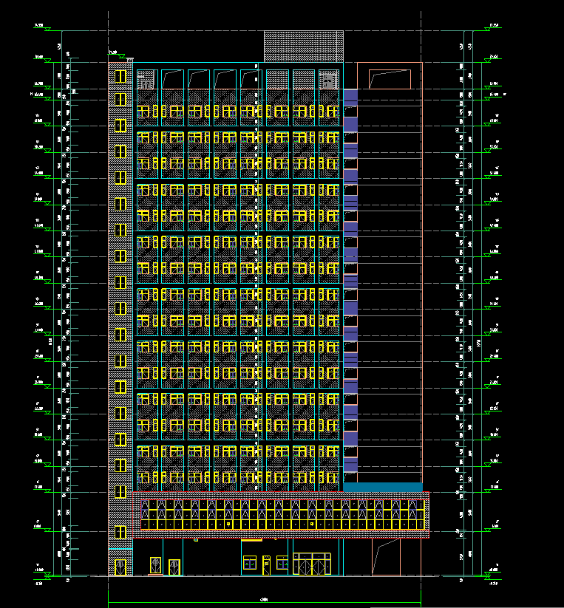Screen dimensions: 564x608
Task: Select the slanted outline in the top-right wing
Action: click(x=389, y=78)
